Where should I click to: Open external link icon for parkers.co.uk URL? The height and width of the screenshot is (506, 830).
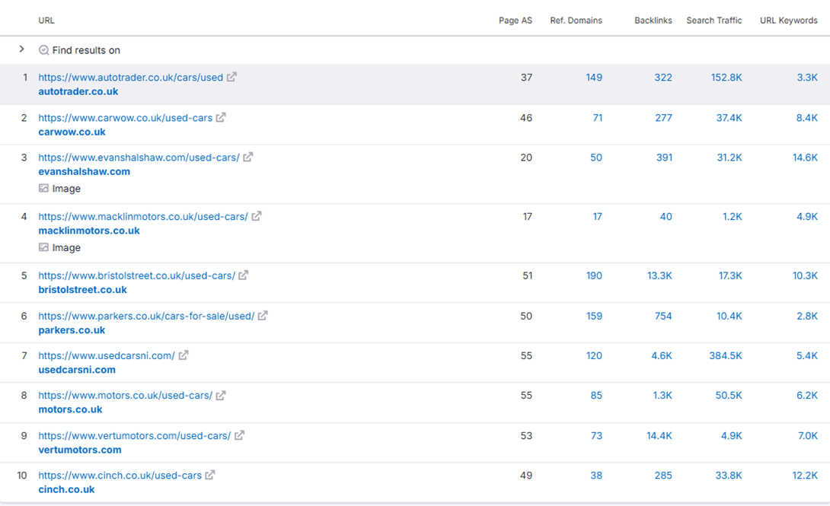pyautogui.click(x=263, y=316)
